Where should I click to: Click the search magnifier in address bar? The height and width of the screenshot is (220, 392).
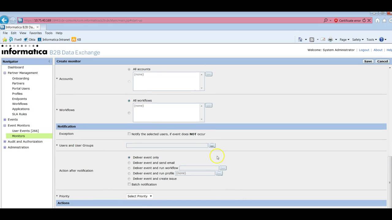(326, 20)
